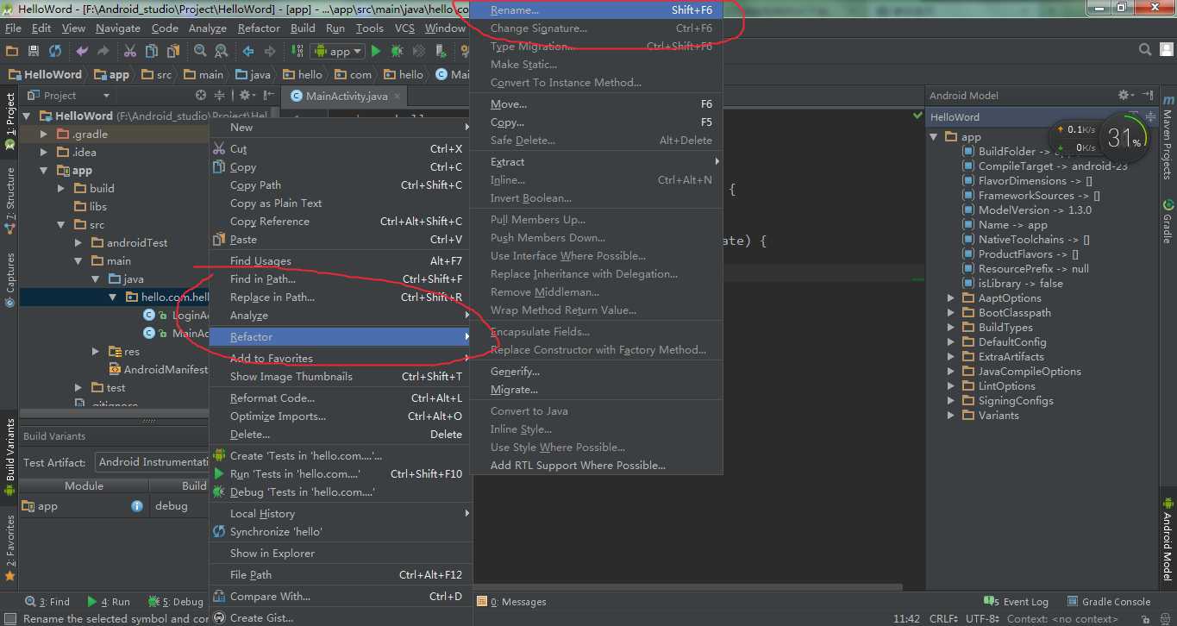Viewport: 1177px width, 626px height.
Task: Choose Show in Explorer from the context menu
Action: point(339,554)
